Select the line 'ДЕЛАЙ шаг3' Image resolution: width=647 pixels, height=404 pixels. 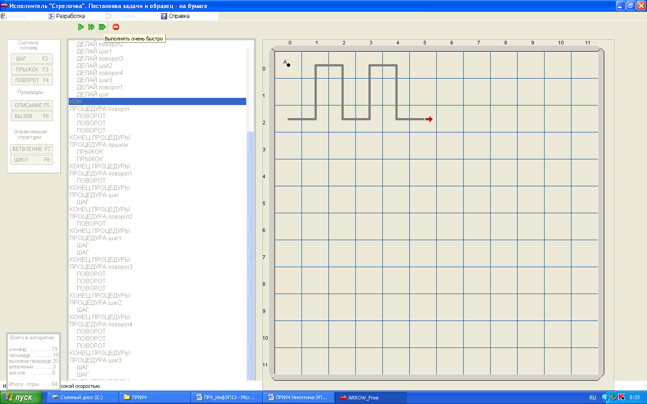pos(94,80)
